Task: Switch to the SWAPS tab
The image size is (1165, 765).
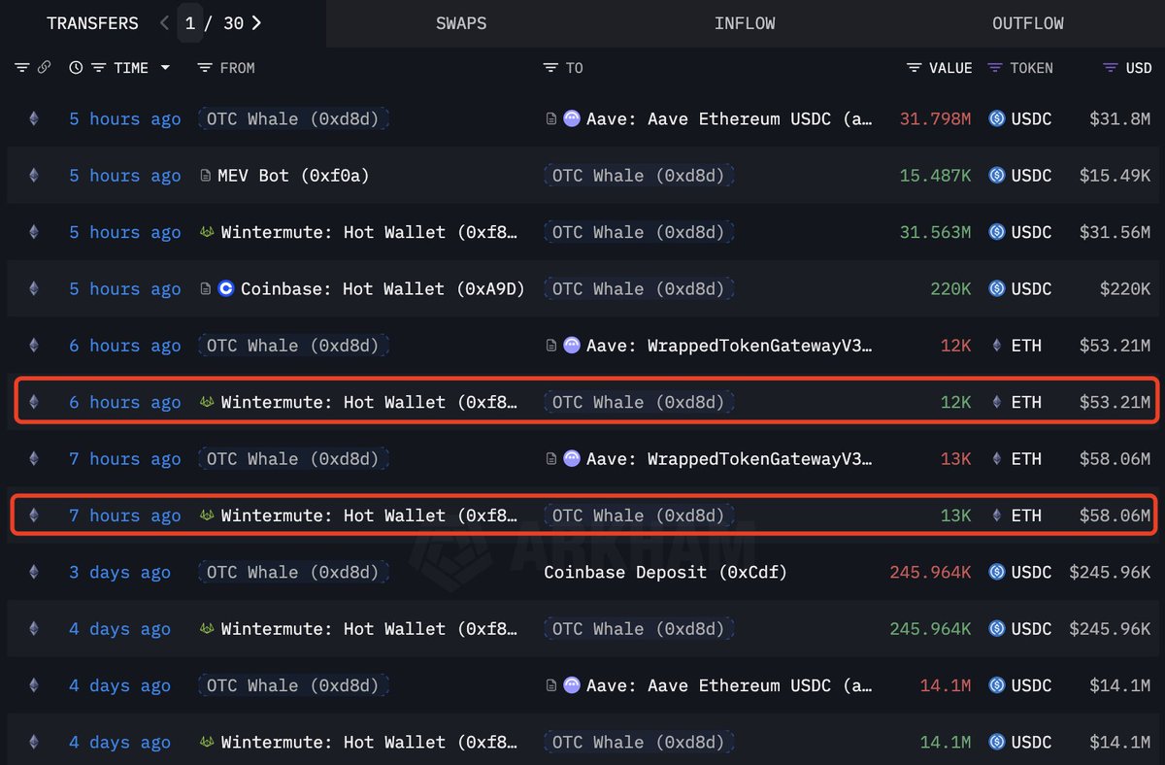Action: tap(461, 23)
